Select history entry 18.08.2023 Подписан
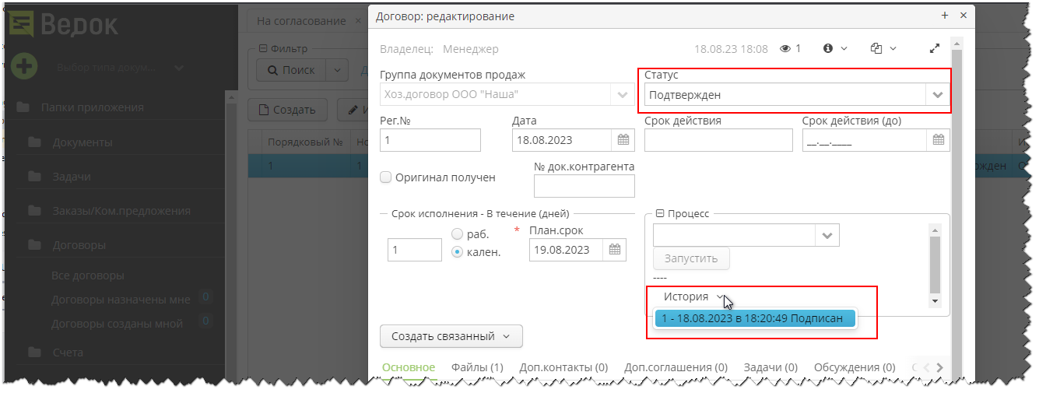Viewport: 1039px width, 393px height. pyautogui.click(x=754, y=318)
